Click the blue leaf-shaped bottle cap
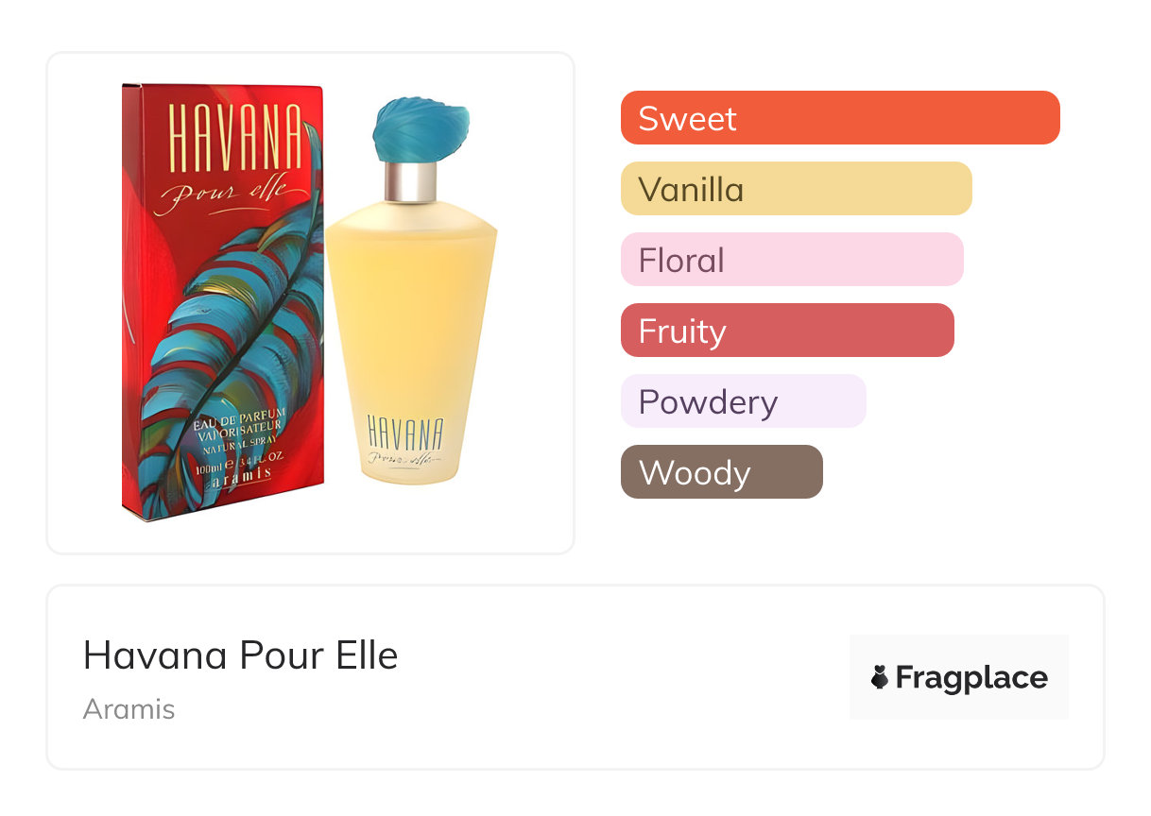This screenshot has width=1151, height=816. point(421,130)
